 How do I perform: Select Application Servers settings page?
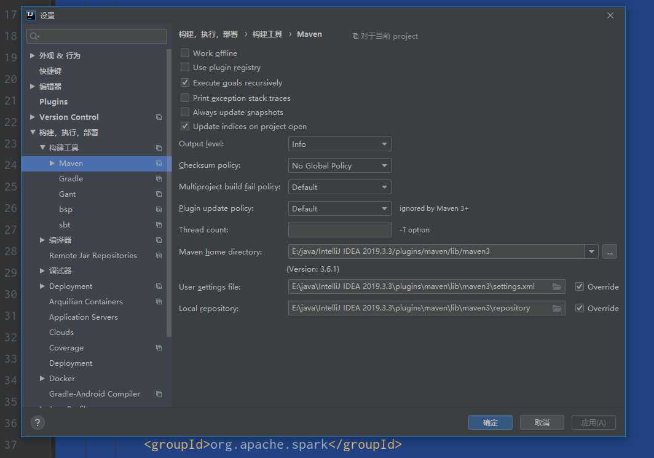tap(84, 317)
